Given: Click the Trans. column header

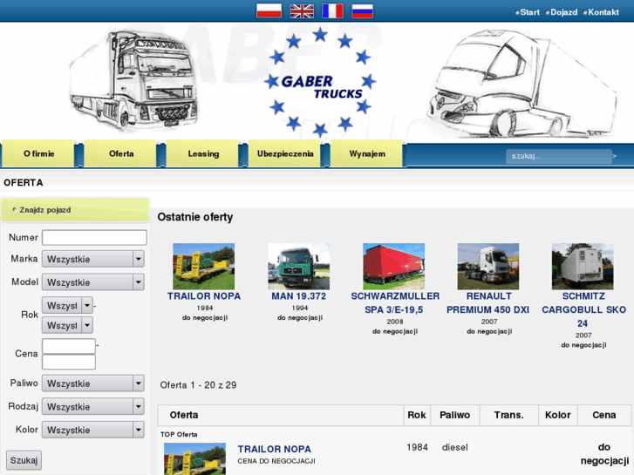Looking at the screenshot, I should [x=509, y=415].
